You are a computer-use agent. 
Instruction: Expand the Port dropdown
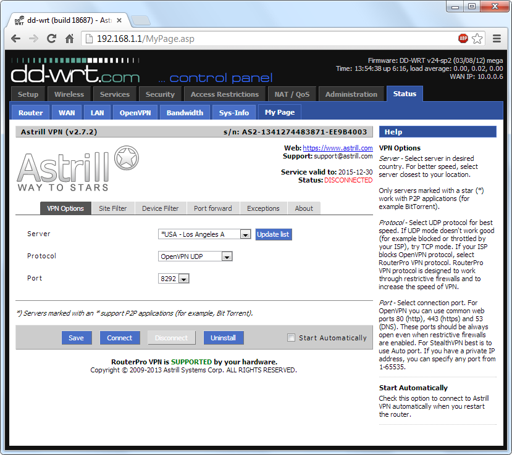pos(174,279)
